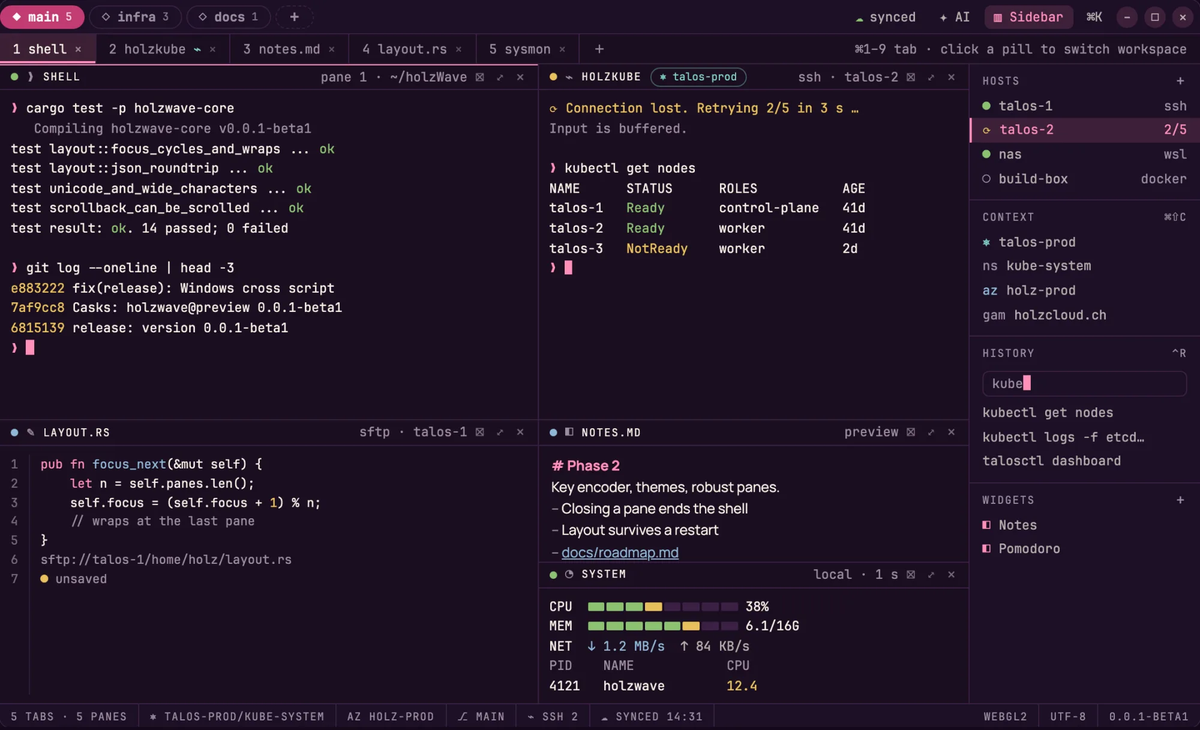Select the talos-2 host entry

pyautogui.click(x=1085, y=130)
